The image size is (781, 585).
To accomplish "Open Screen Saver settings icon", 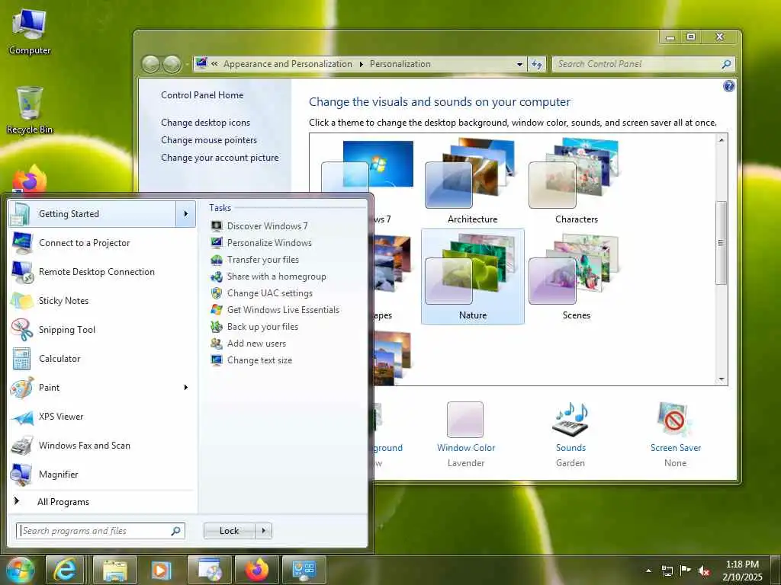I will tap(676, 420).
